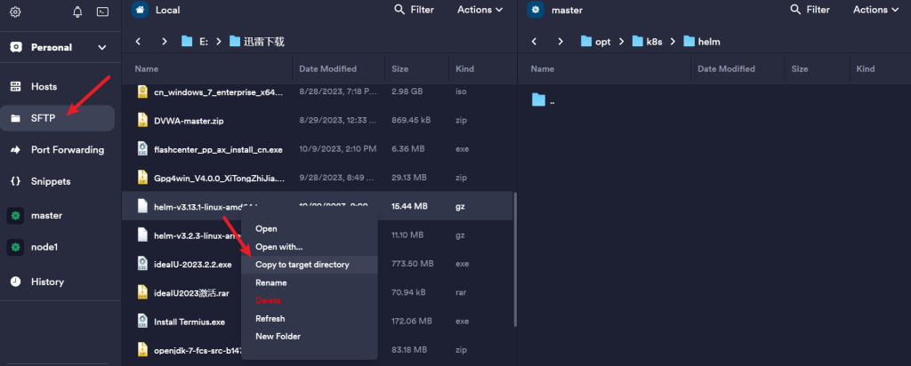911x366 pixels.
Task: Expand the Personal vault dropdown
Action: click(x=101, y=47)
